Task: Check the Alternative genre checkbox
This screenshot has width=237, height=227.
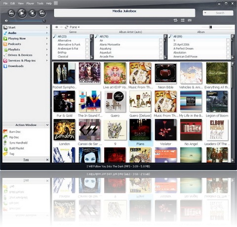Action: (x=87, y=40)
